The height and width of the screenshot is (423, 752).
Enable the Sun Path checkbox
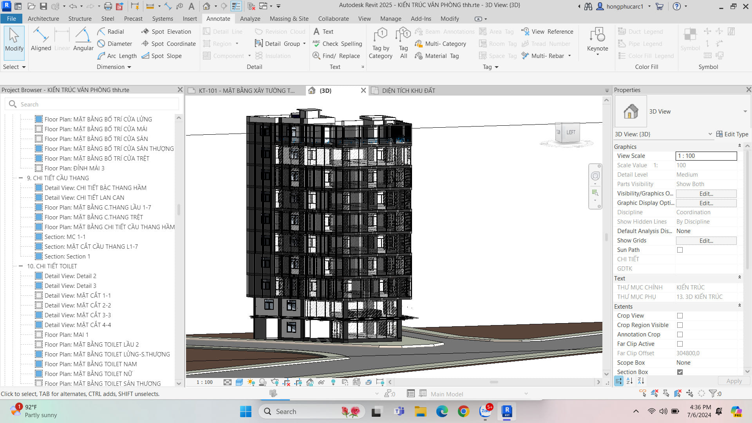click(x=680, y=250)
